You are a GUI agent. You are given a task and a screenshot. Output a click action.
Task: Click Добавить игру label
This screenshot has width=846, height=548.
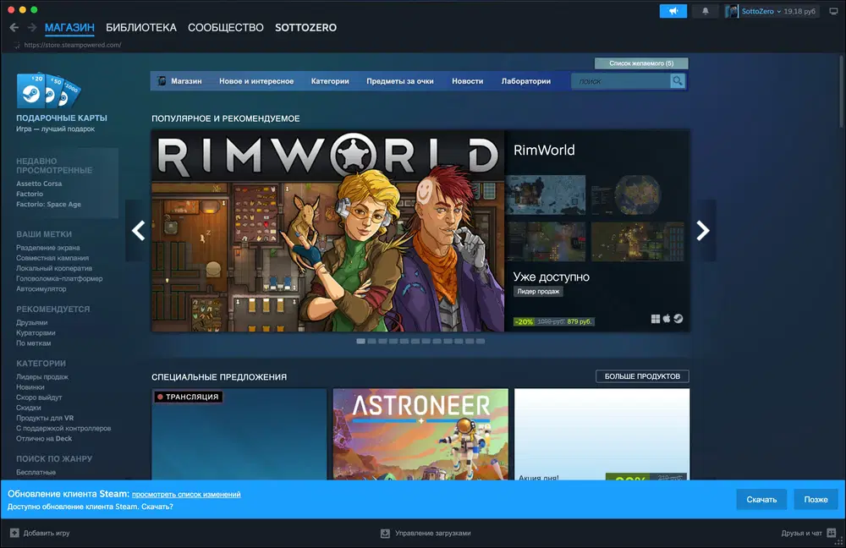pyautogui.click(x=47, y=533)
